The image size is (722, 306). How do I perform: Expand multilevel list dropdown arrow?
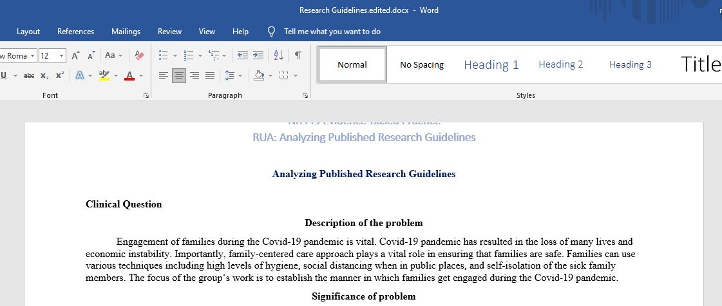coord(224,56)
